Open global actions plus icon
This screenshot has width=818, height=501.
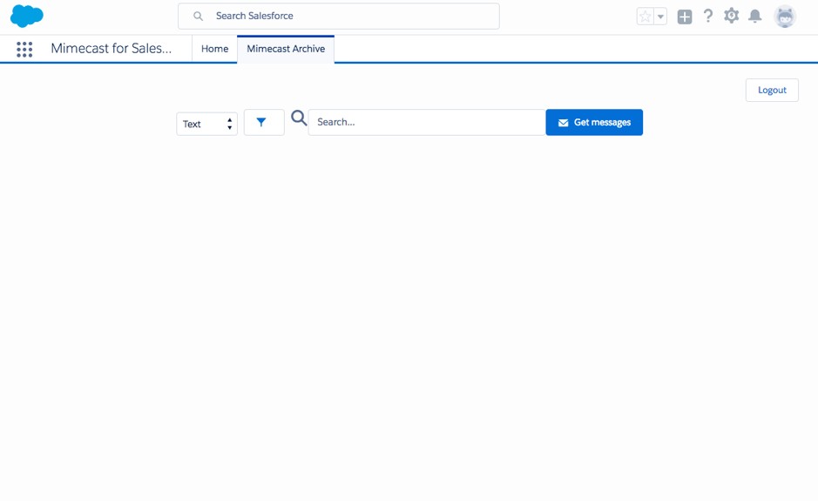tap(685, 17)
